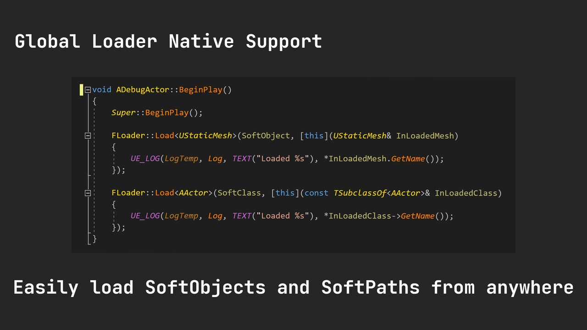The image size is (587, 330).
Task: Click the UStaticMesh template argument after Load
Action: [x=205, y=136]
